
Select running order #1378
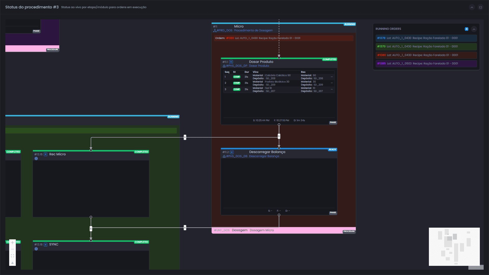tap(426, 38)
